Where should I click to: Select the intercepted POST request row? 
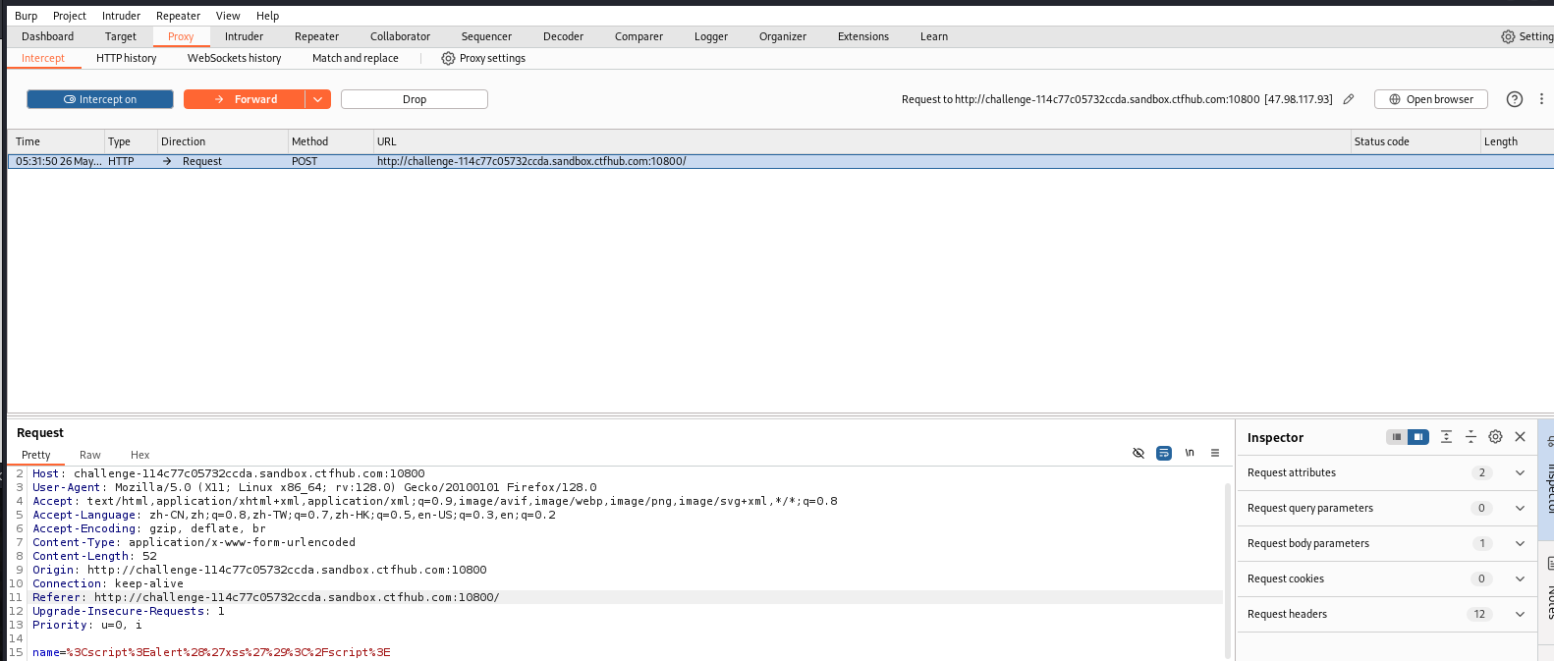click(781, 161)
